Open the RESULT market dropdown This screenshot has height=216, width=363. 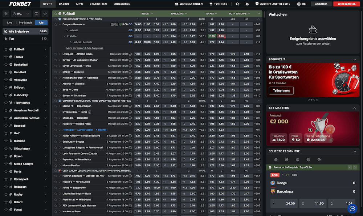pyautogui.click(x=147, y=14)
